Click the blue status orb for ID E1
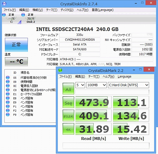 [x=8, y=94]
